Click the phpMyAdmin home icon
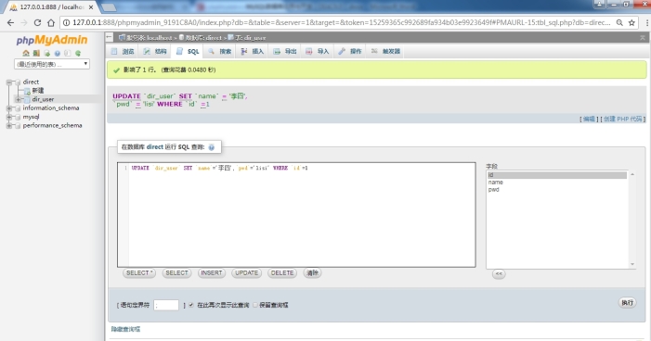651x341 pixels. click(26, 53)
